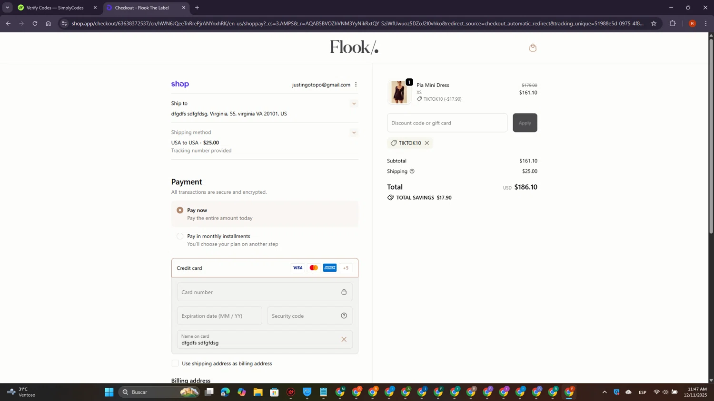Check Use shipping address as billing address
The height and width of the screenshot is (401, 714).
point(175,363)
